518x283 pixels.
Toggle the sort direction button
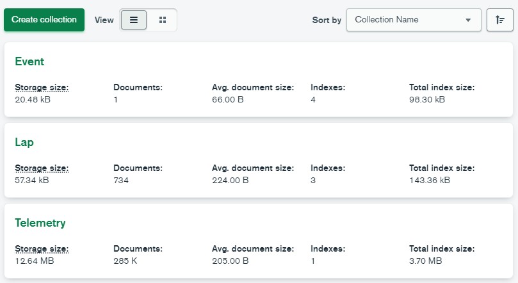[x=500, y=20]
